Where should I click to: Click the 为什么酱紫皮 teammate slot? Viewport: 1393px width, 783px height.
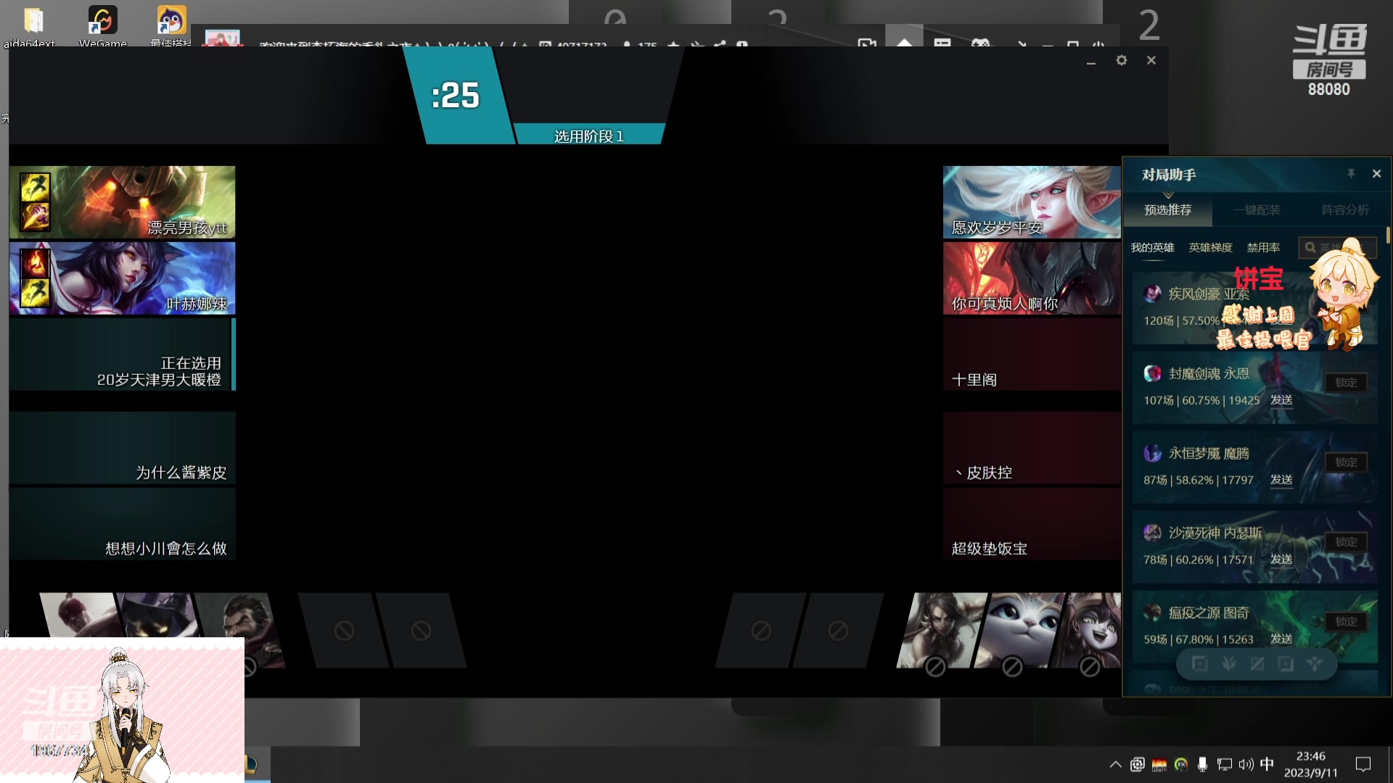pyautogui.click(x=123, y=447)
